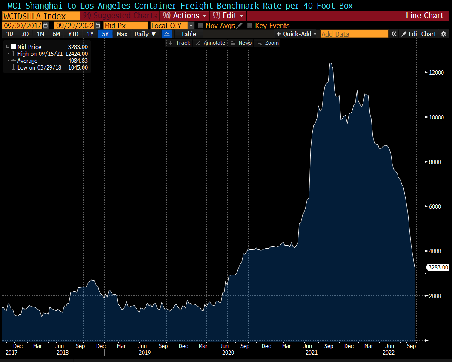Select the Max time range button

click(x=122, y=34)
